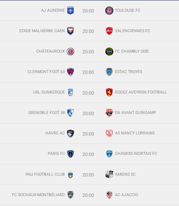Image resolution: width=179 pixels, height=206 pixels.
Task: Click the Valenciennes FC red logo
Action: point(109,31)
